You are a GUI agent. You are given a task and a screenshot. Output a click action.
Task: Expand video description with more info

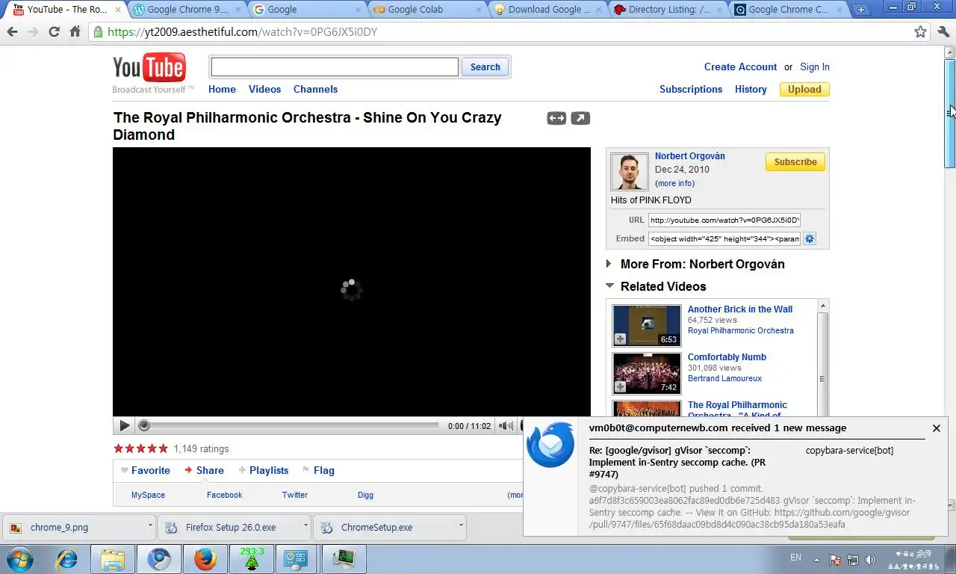(x=675, y=183)
